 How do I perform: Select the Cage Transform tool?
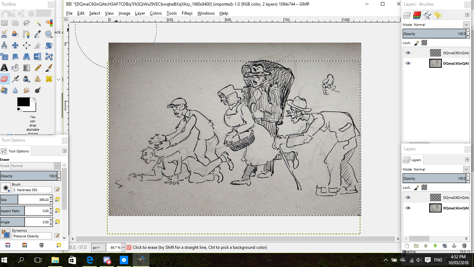[49, 57]
